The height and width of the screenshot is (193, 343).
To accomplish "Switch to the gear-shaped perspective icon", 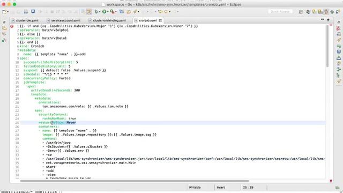I will (332, 12).
